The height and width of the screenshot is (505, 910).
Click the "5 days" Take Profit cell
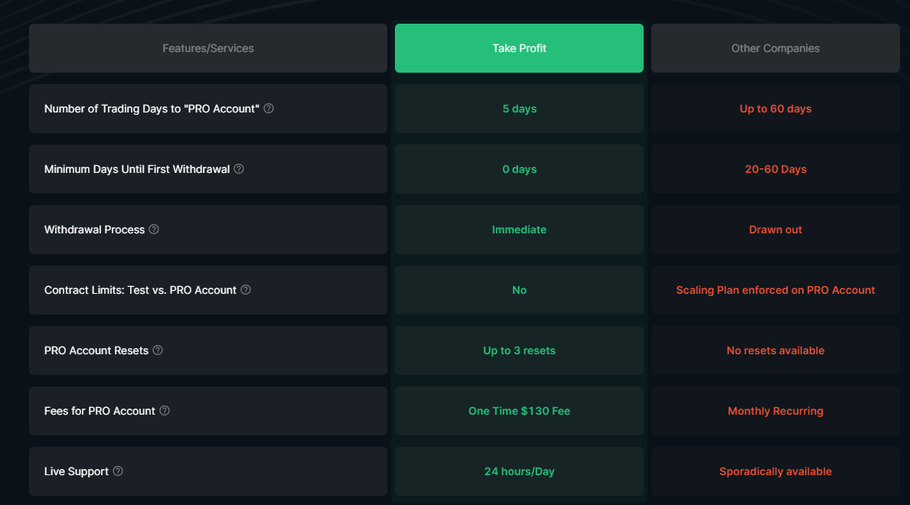tap(519, 109)
